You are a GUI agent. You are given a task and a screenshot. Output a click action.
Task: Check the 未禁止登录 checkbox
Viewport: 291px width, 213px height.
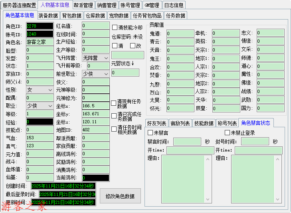(228, 133)
